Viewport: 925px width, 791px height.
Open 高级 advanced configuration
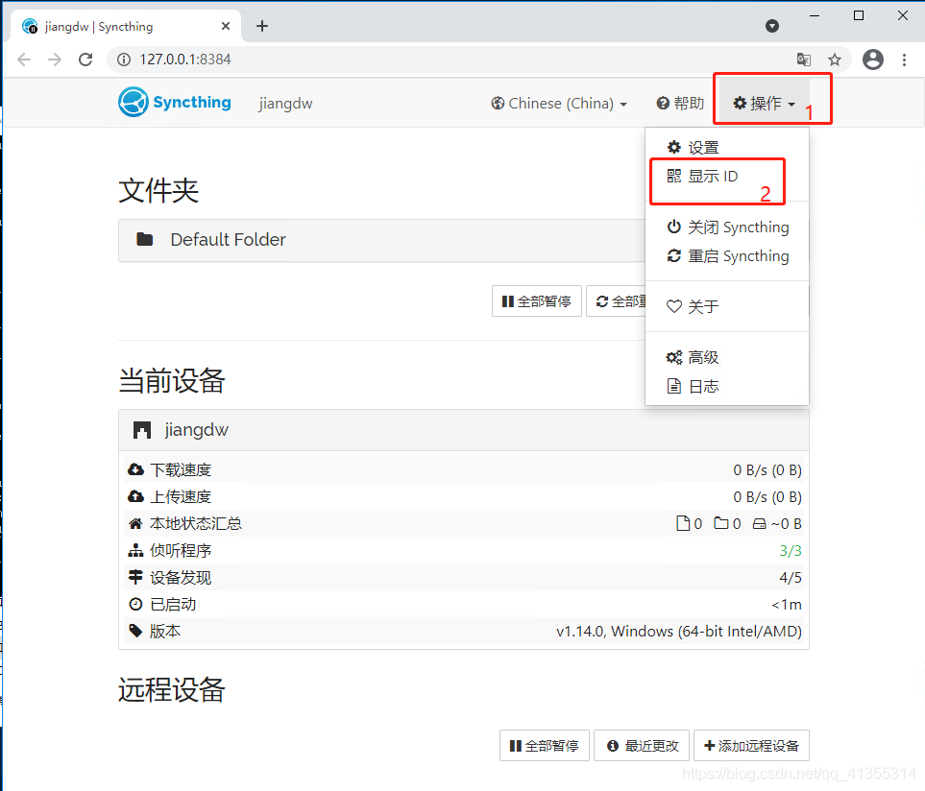click(727, 357)
